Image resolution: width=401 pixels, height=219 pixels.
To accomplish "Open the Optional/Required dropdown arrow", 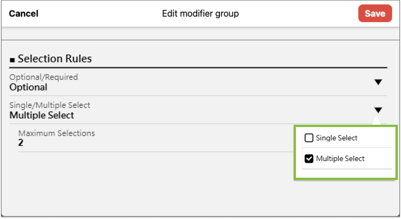I will pos(378,82).
